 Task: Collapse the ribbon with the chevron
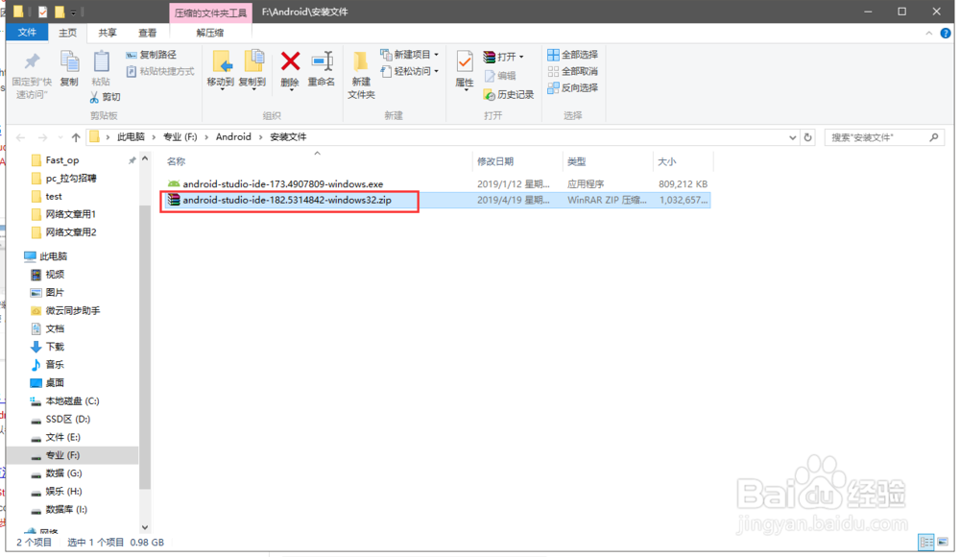(x=928, y=33)
